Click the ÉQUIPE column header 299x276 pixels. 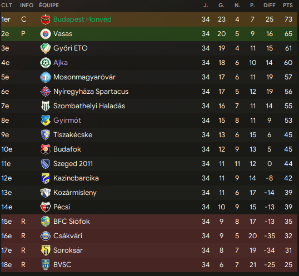pyautogui.click(x=49, y=6)
